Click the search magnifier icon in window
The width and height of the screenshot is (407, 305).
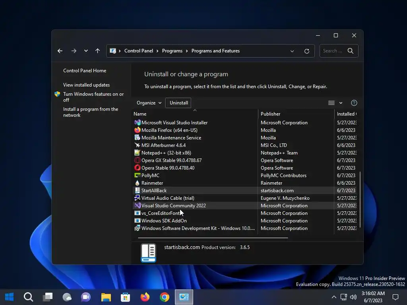pos(351,51)
